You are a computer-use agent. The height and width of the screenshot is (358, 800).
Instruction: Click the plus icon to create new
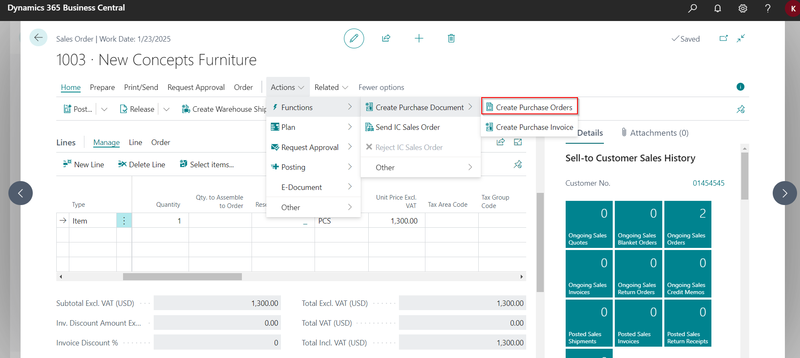[x=419, y=39]
